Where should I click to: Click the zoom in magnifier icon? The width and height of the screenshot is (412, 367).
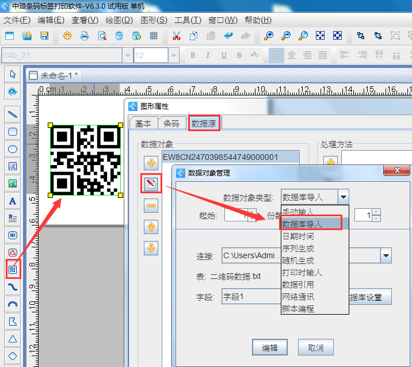click(x=268, y=36)
